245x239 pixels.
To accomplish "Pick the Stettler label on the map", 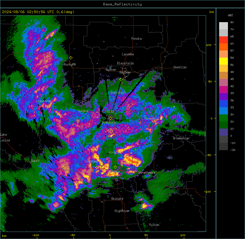I will (180, 67).
